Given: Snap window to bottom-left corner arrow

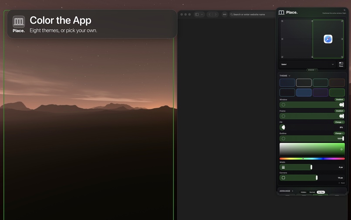Looking at the screenshot, I should pyautogui.click(x=282, y=57).
